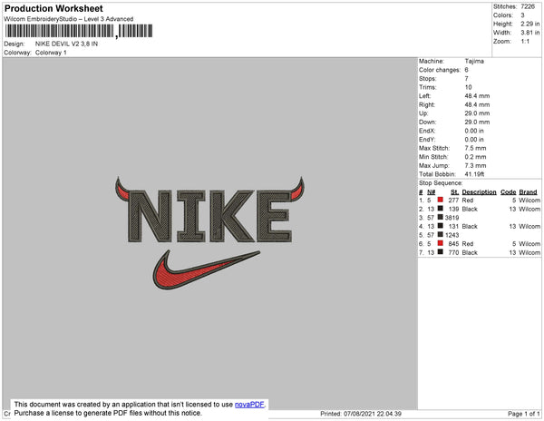Screen dimensions: 544x421
Task: Click the black swatch in stop 4
Action: pyautogui.click(x=441, y=226)
